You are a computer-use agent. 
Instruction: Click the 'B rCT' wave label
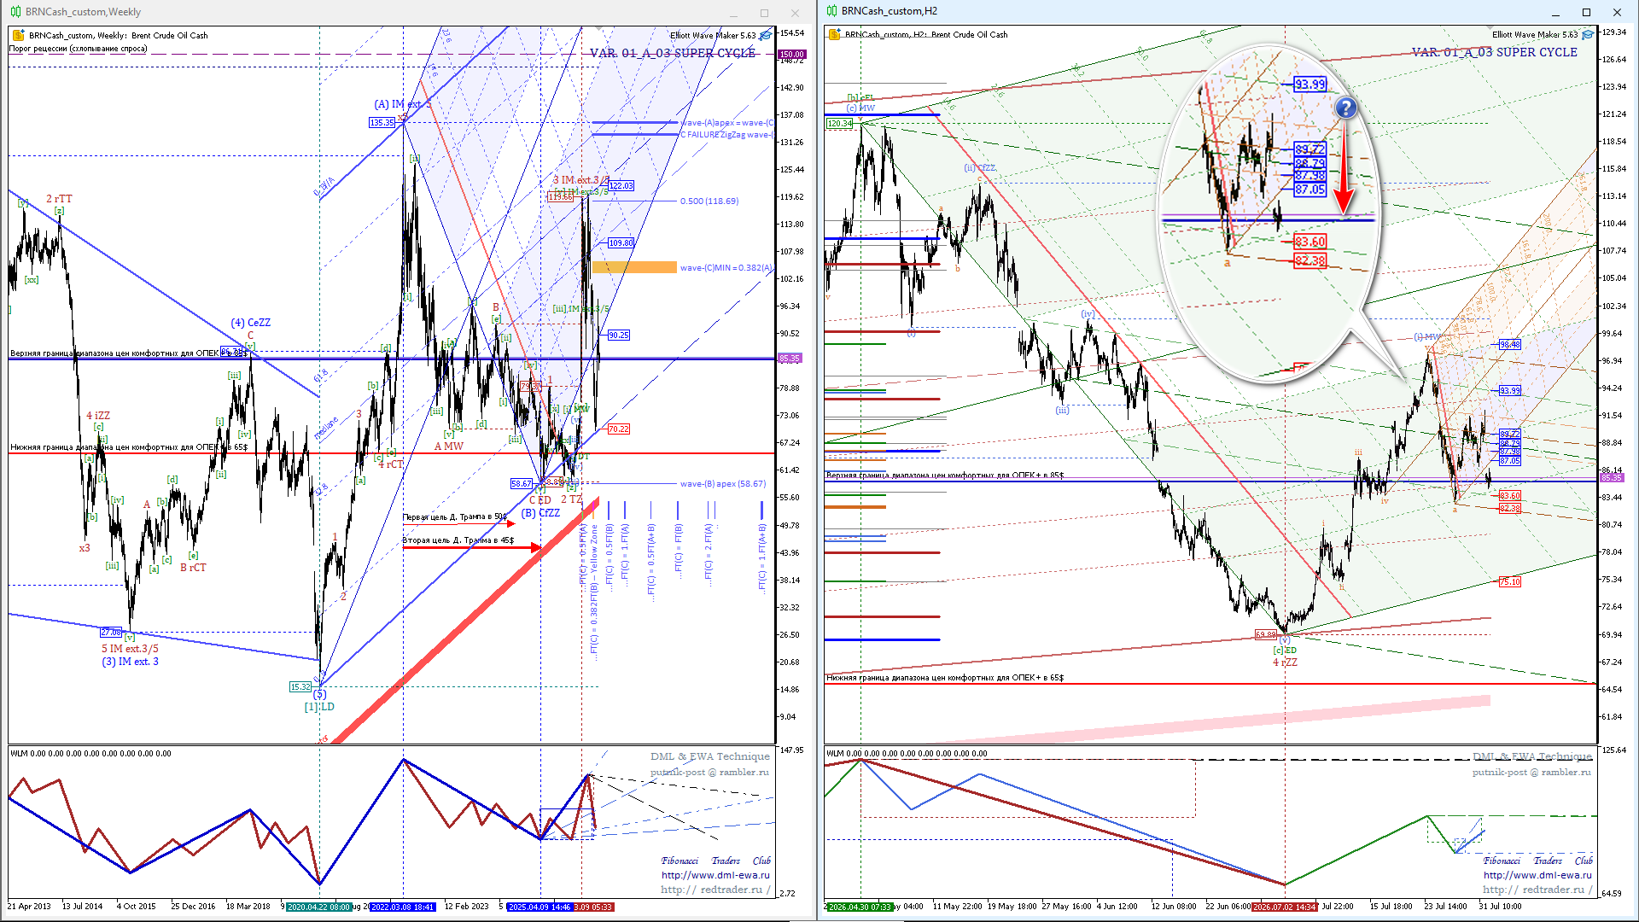pyautogui.click(x=193, y=568)
